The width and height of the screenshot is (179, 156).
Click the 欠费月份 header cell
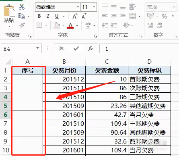64,71
